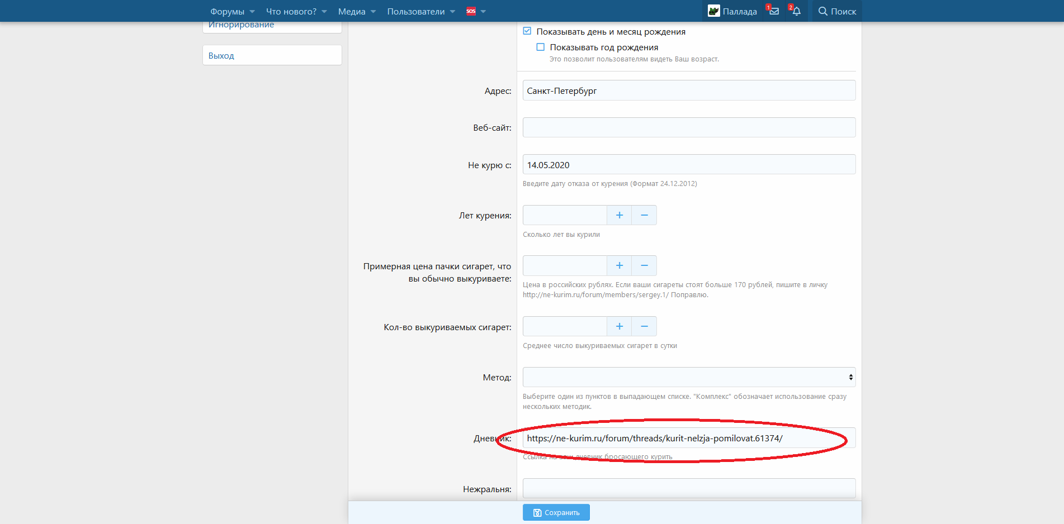Image resolution: width=1064 pixels, height=524 pixels.
Task: Open the Паллада account menu
Action: pos(732,11)
